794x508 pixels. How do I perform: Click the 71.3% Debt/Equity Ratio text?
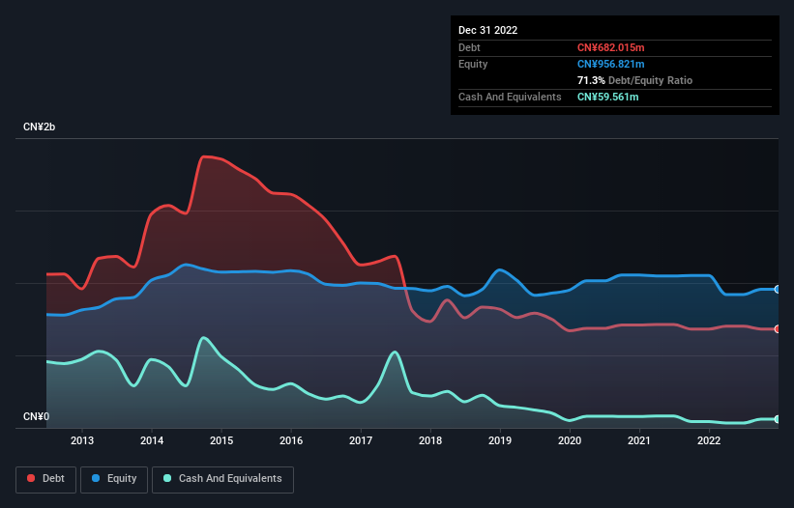(634, 80)
